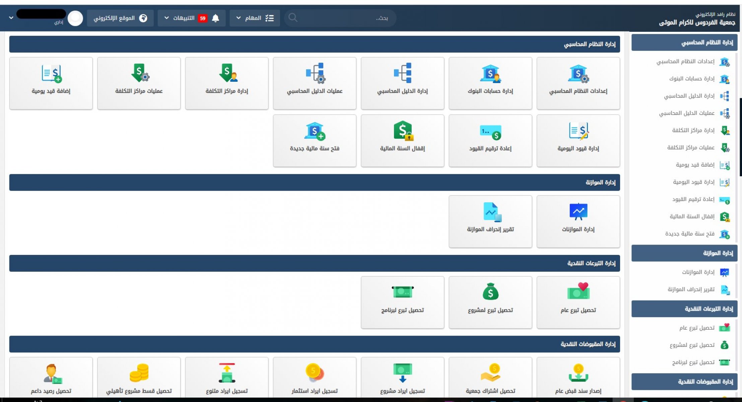
Task: Click الموقع الإلكتروني website button
Action: (120, 18)
